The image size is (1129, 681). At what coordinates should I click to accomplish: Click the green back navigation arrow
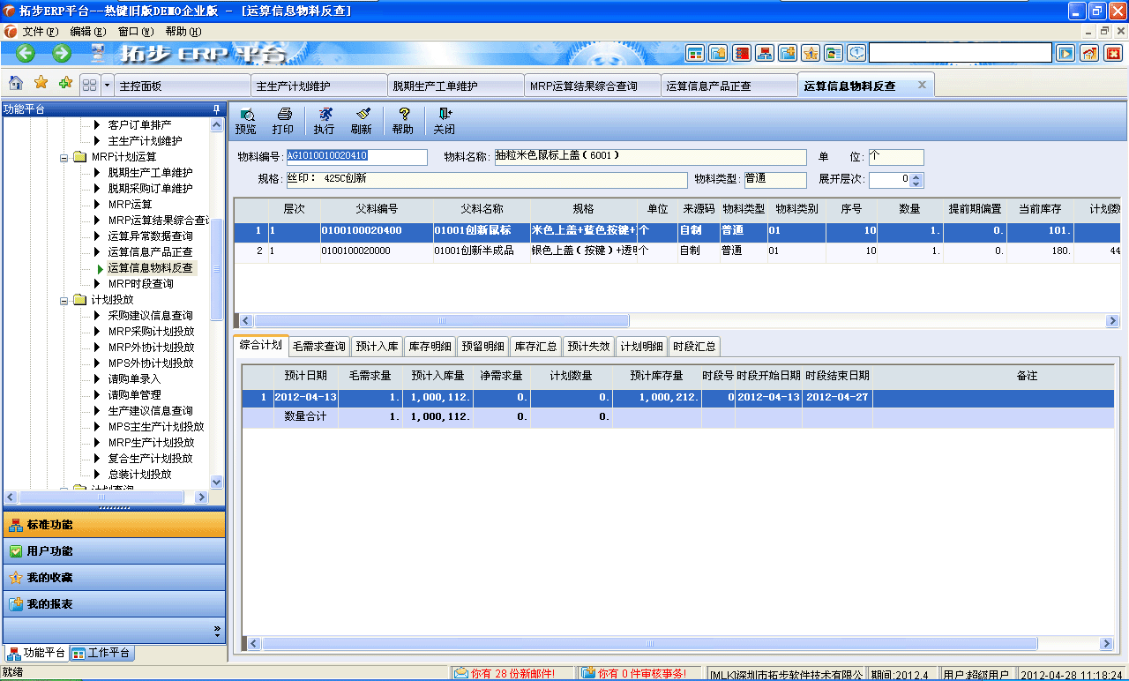click(24, 53)
